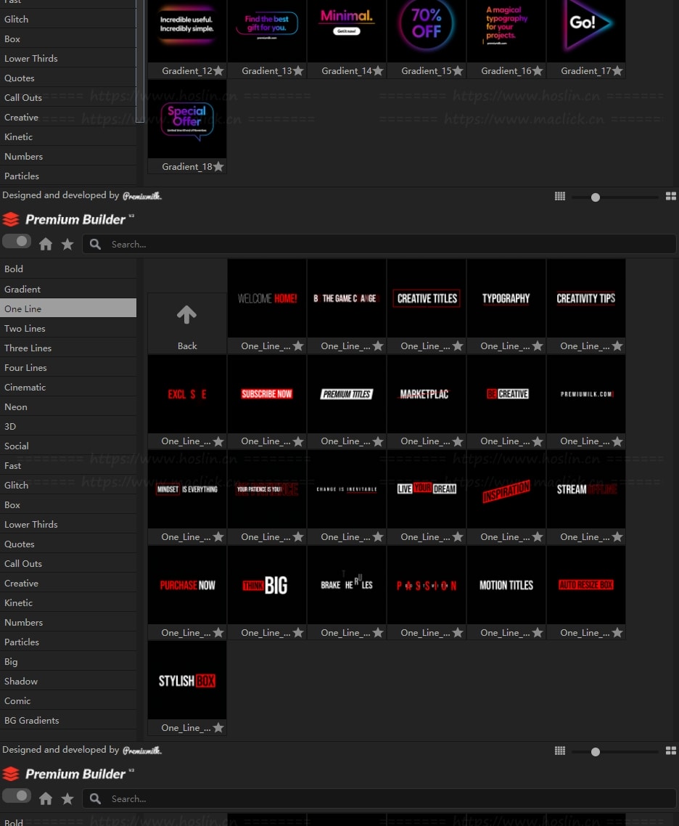Open Premiumilk link in top panel footer
The image size is (679, 826).
(142, 196)
